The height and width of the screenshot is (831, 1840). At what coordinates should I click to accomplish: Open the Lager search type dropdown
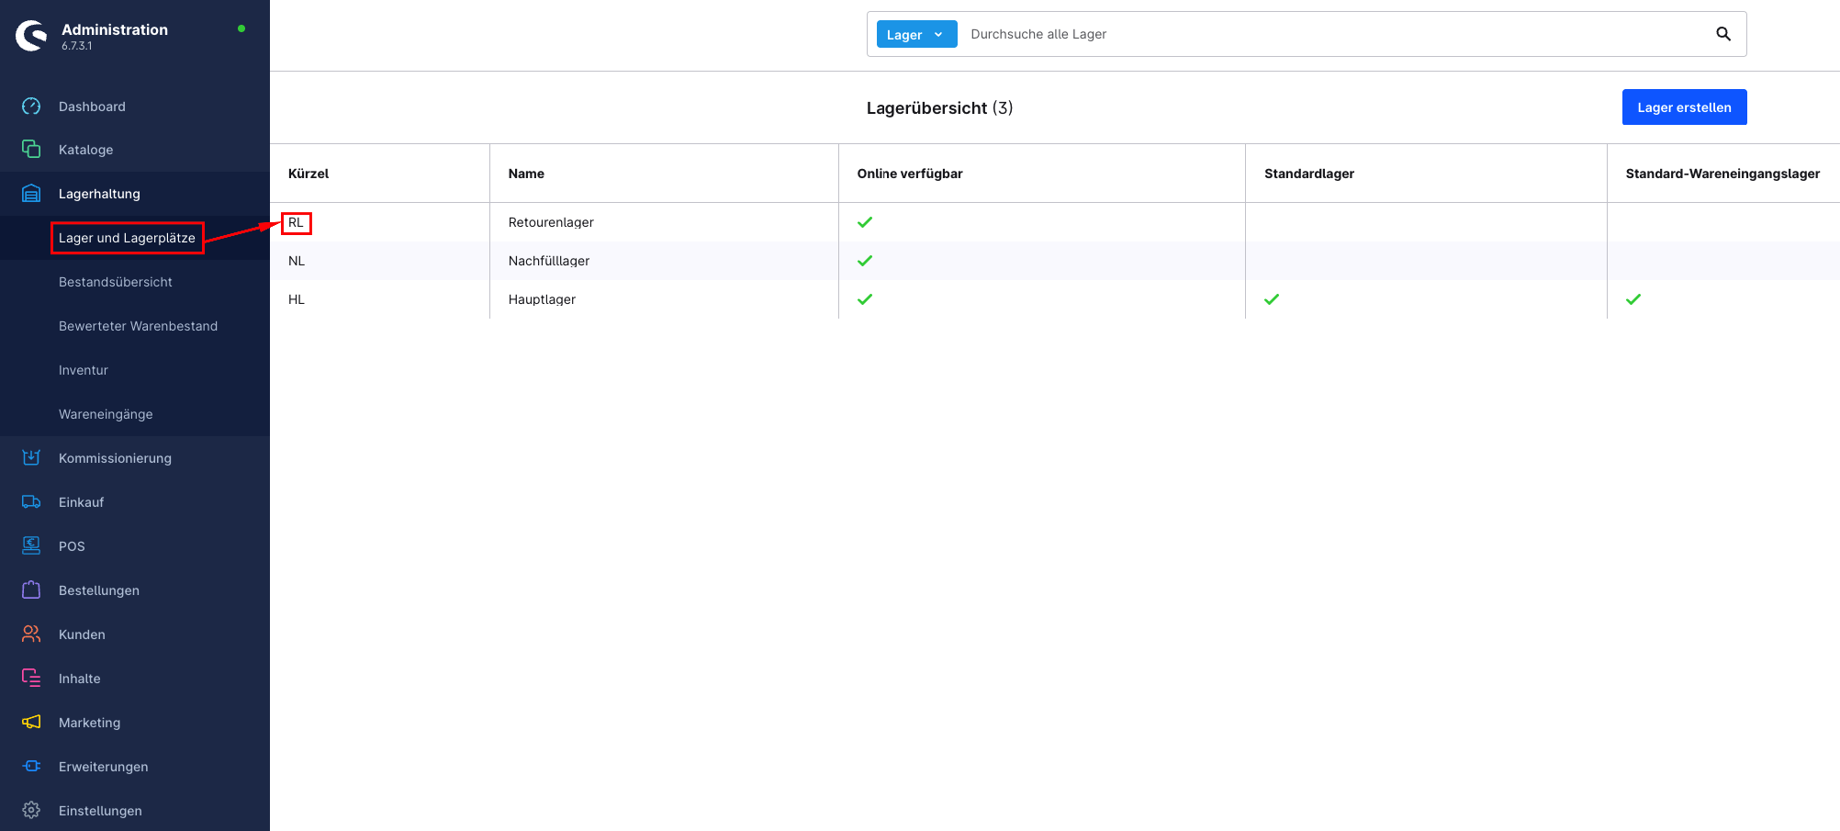point(915,34)
